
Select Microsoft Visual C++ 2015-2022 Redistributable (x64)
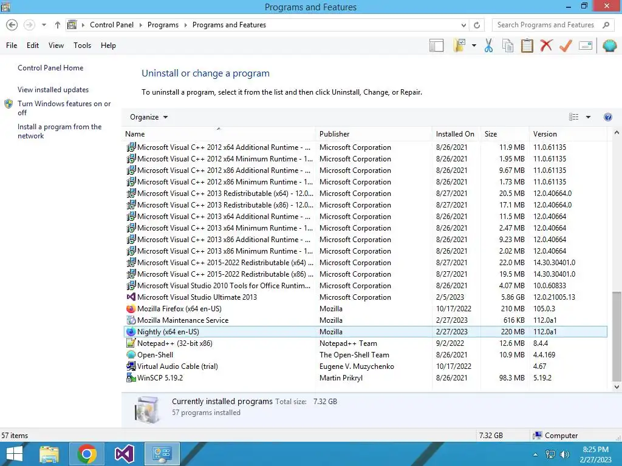[365, 263]
